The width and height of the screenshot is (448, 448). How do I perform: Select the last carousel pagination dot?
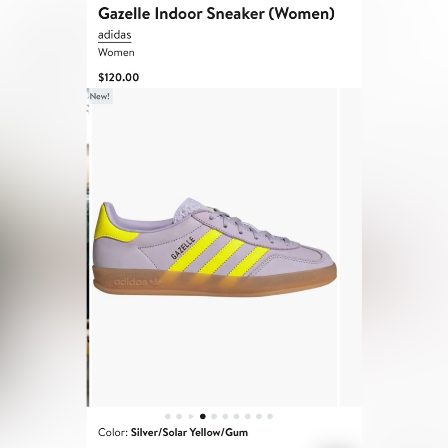[269, 416]
